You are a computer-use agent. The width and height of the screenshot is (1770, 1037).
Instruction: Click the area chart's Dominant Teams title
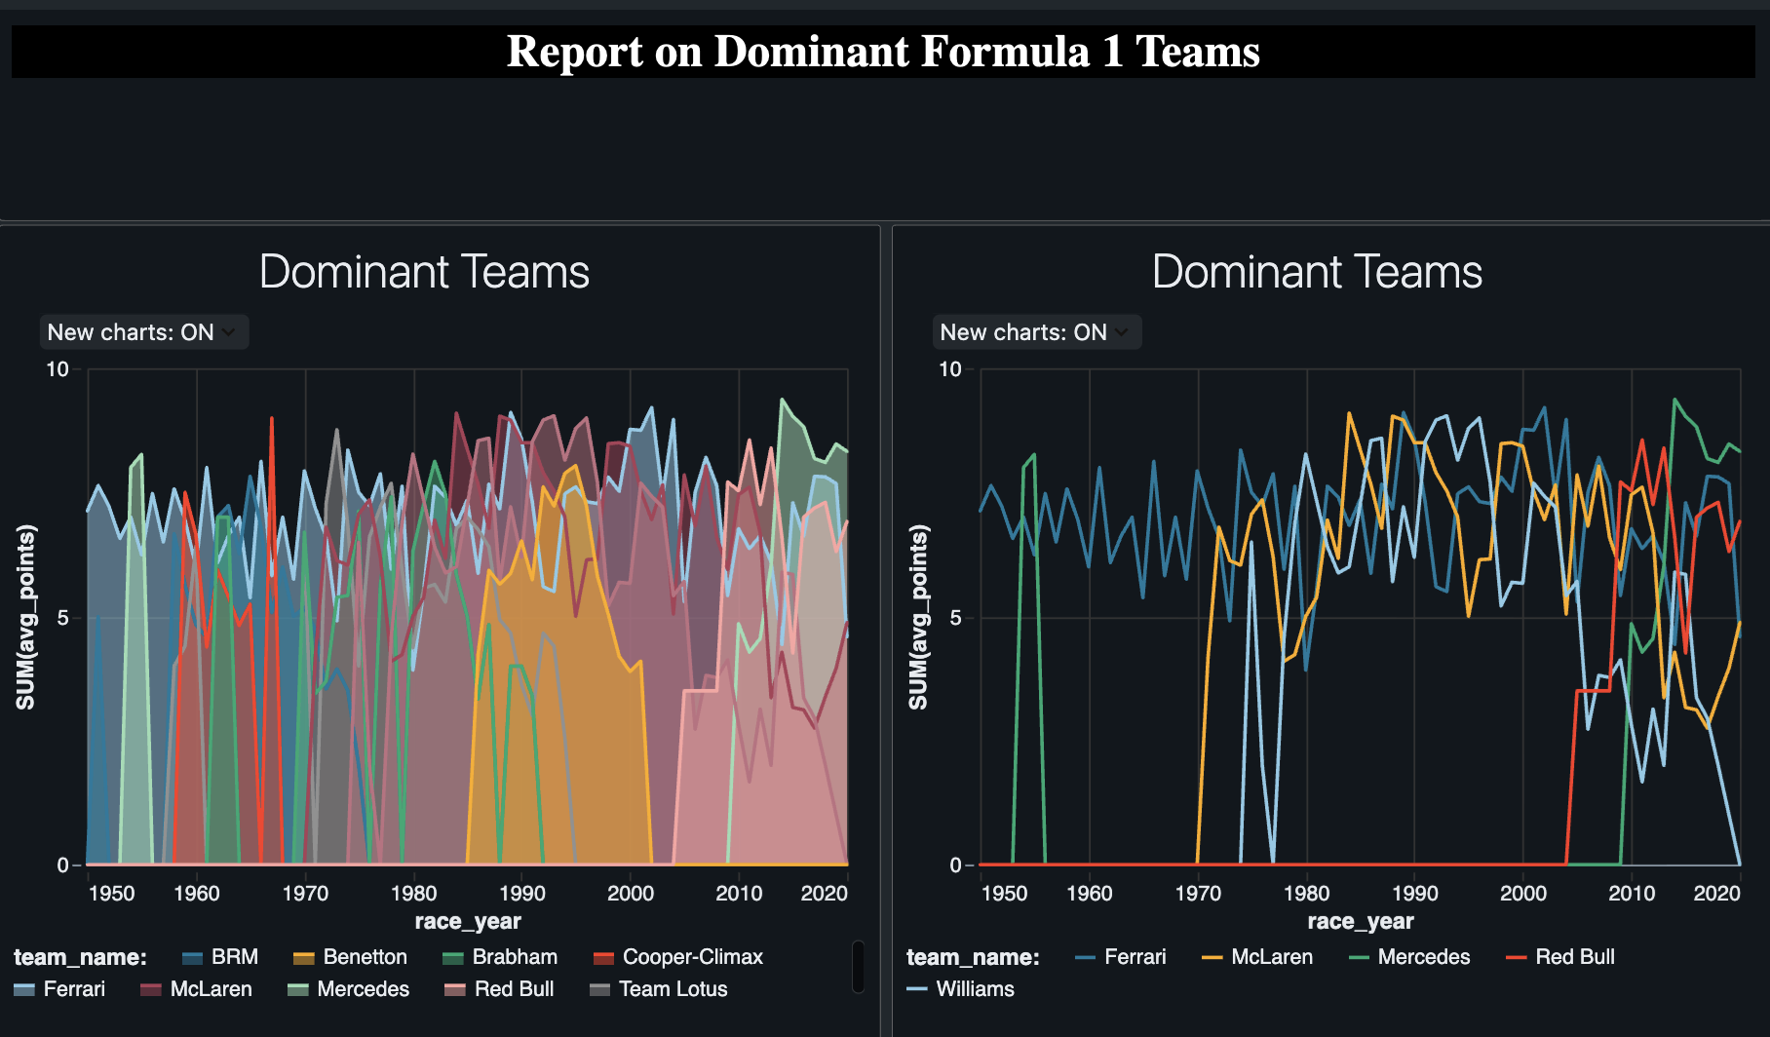(x=424, y=272)
